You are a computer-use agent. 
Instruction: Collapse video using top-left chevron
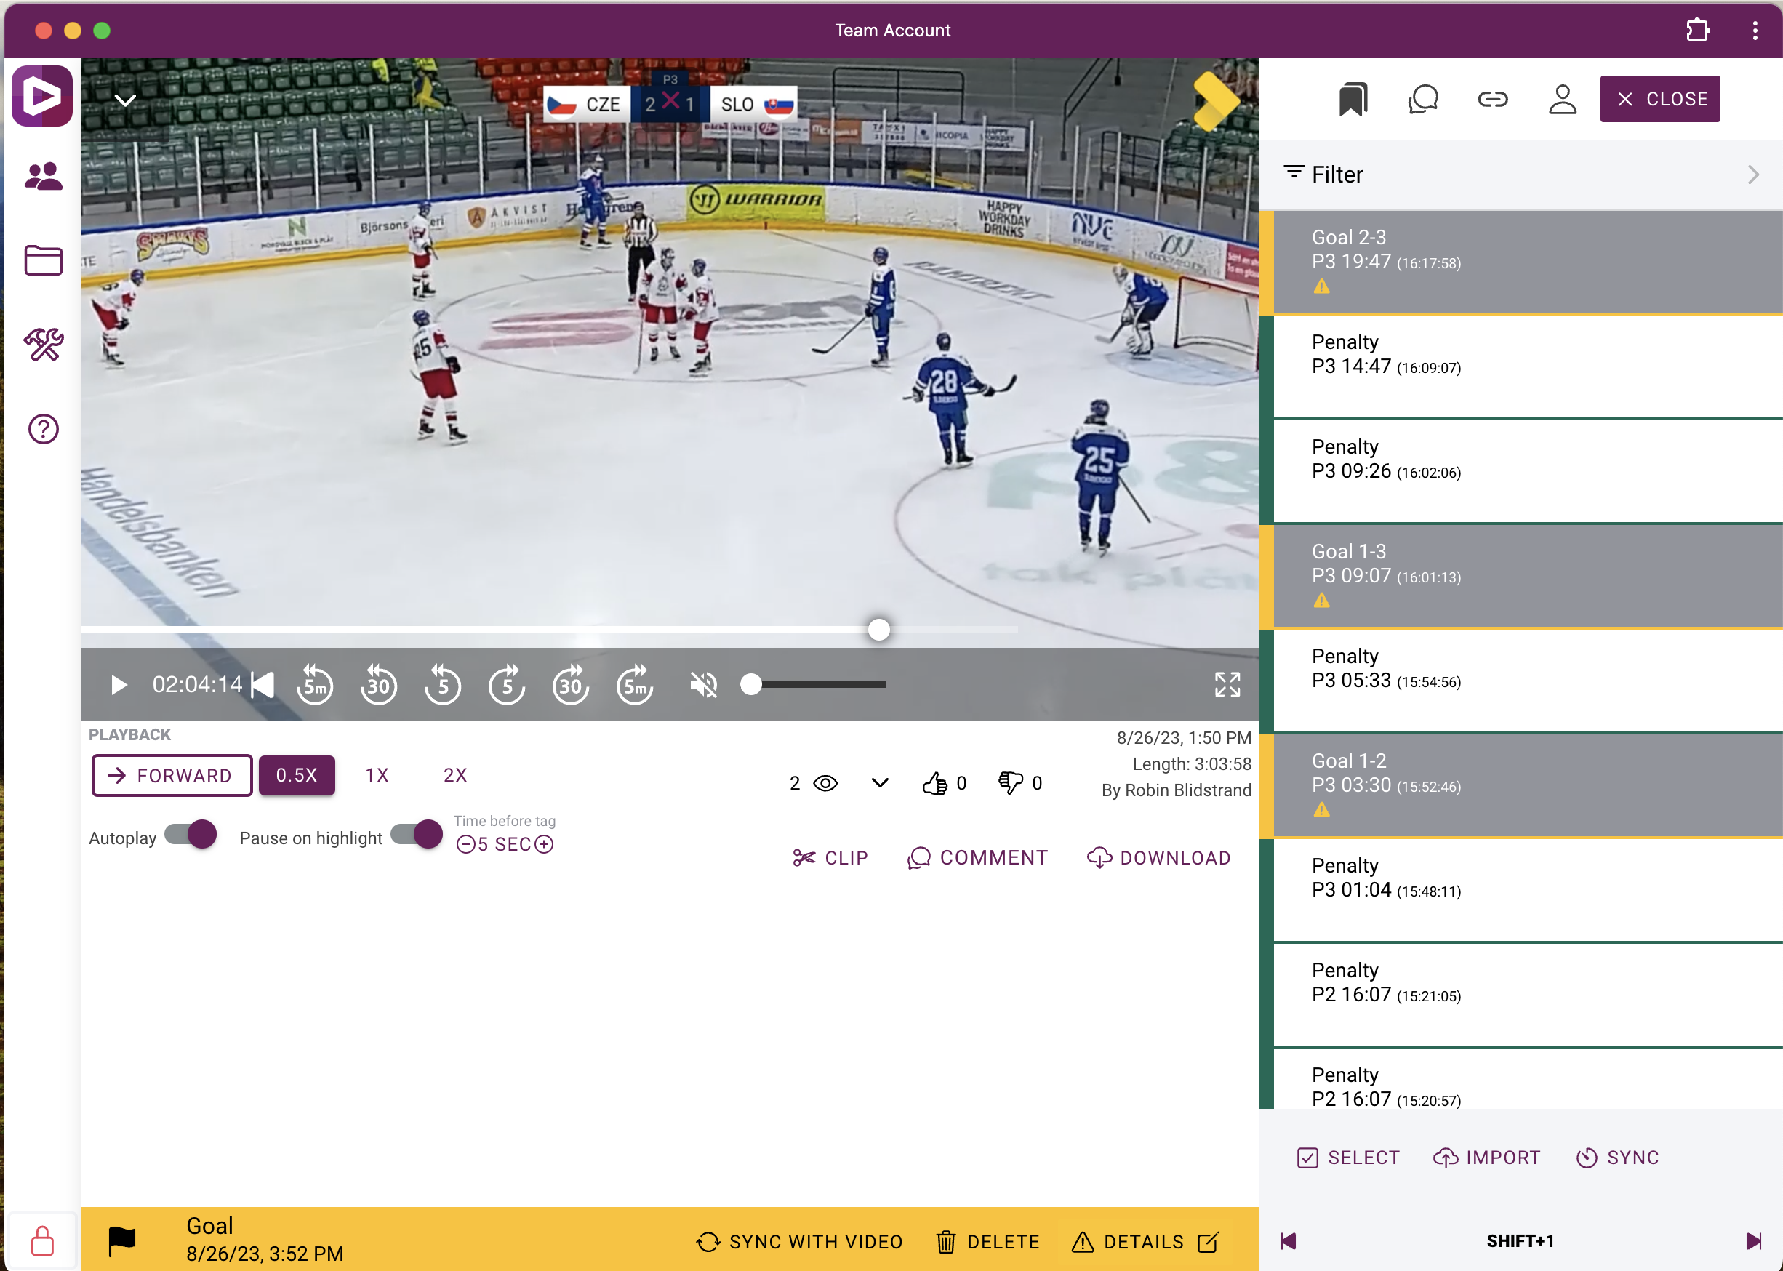tap(125, 100)
